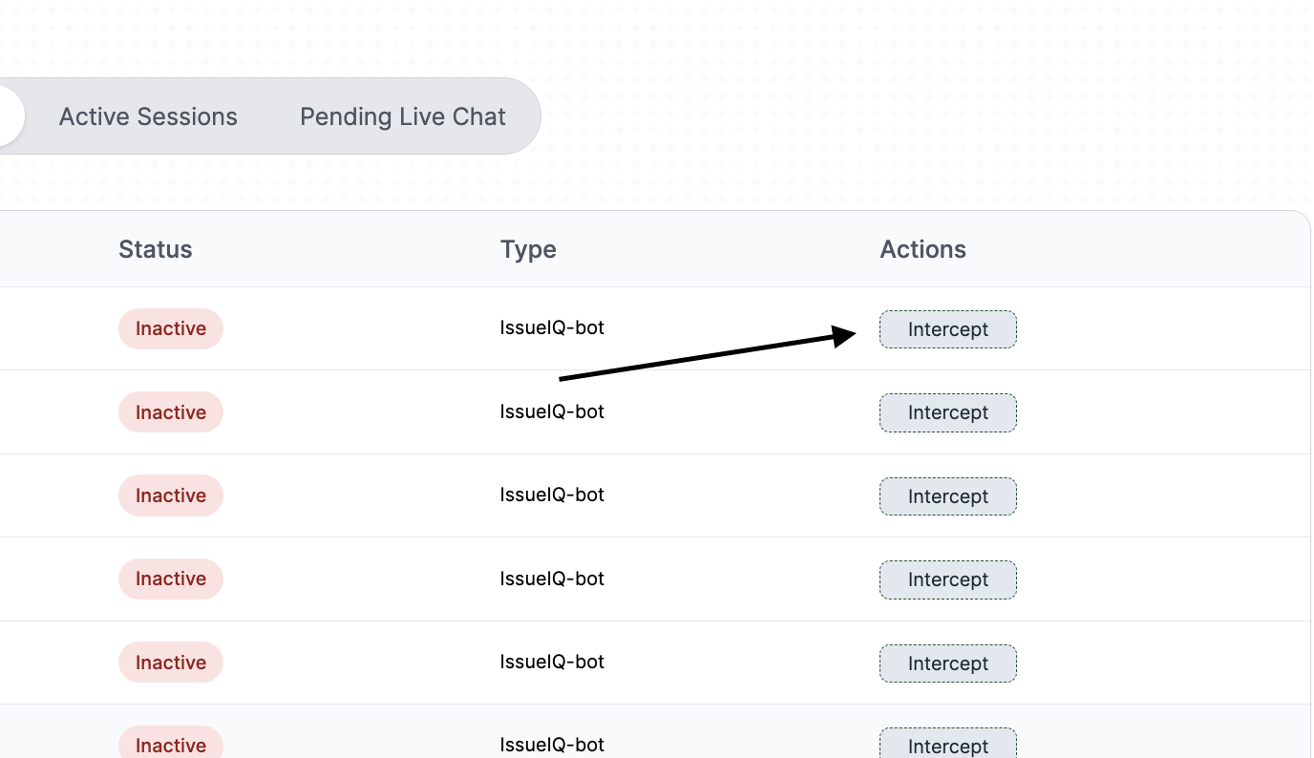The width and height of the screenshot is (1314, 758).
Task: Click the Type column header
Action: [x=528, y=249]
